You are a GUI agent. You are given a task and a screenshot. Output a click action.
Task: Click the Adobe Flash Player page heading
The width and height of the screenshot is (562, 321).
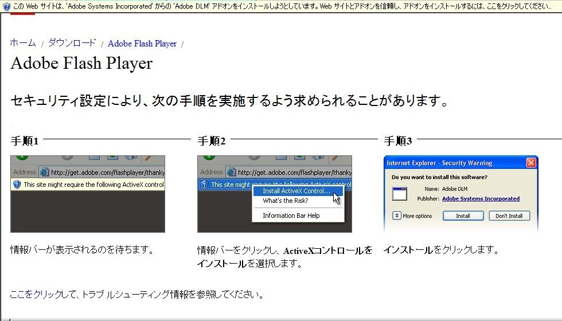(81, 63)
